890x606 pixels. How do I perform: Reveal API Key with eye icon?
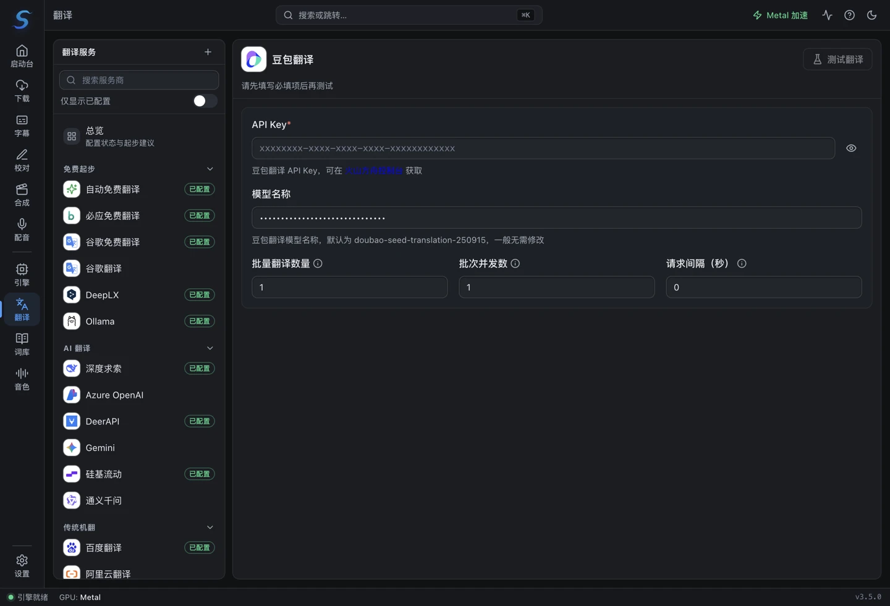[x=851, y=148]
